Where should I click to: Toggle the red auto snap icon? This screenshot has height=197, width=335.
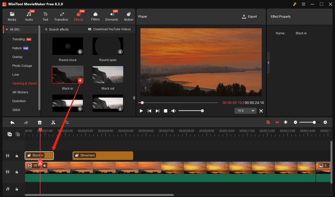click(x=268, y=122)
